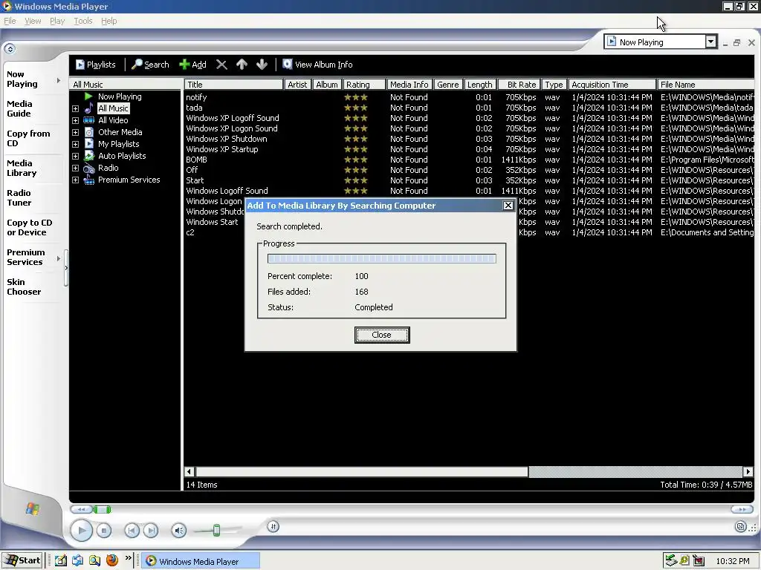This screenshot has width=761, height=570.
Task: Open the View menu
Action: [x=33, y=21]
